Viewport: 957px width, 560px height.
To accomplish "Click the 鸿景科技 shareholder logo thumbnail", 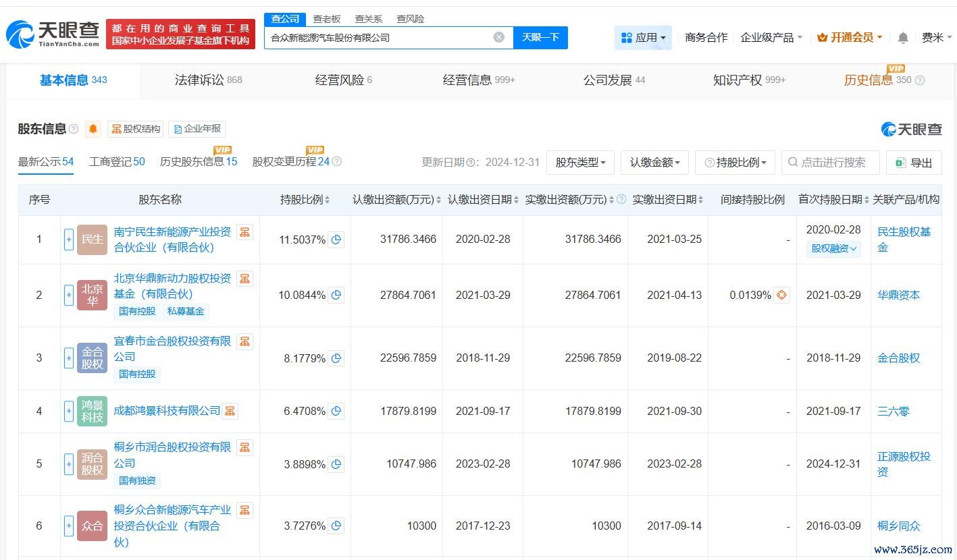I will pos(93,411).
